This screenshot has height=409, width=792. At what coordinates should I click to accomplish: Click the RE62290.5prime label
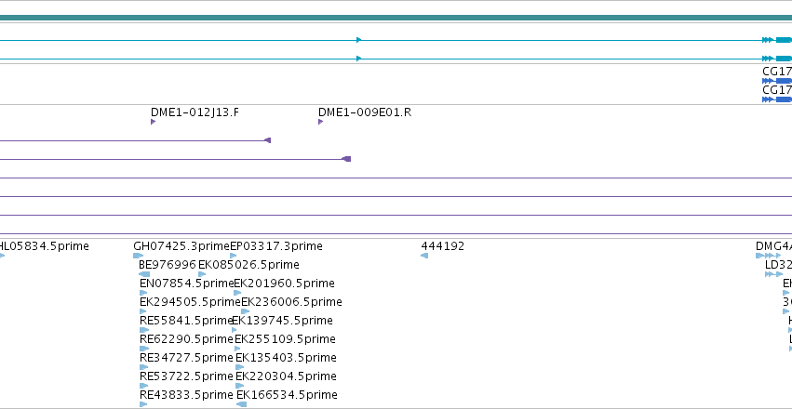(186, 339)
